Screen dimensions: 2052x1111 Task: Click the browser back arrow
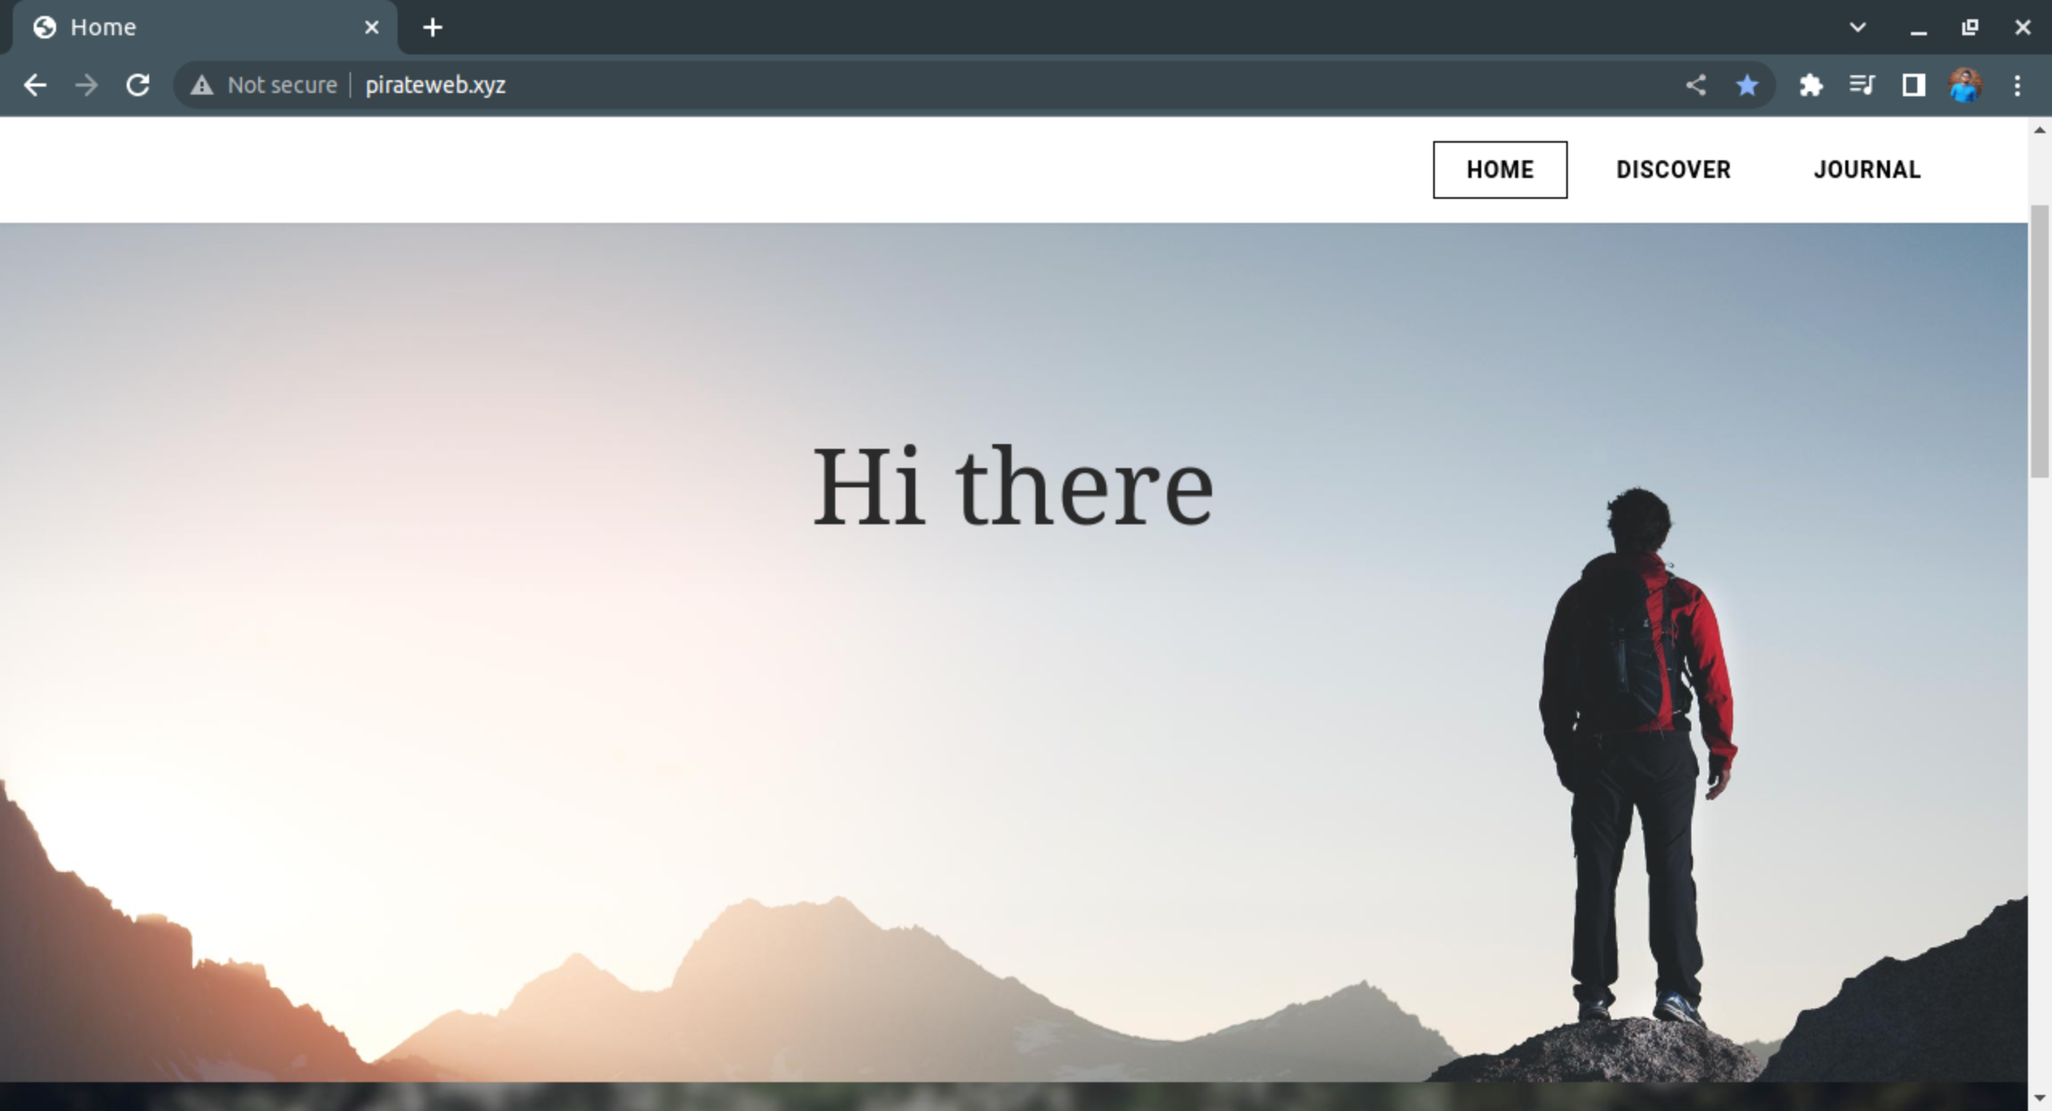click(x=35, y=85)
